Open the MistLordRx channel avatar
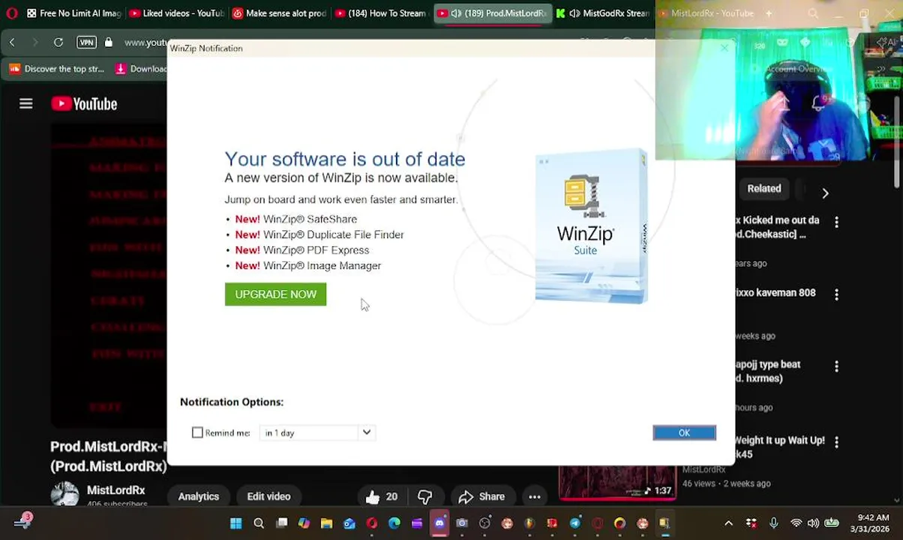The width and height of the screenshot is (903, 540). click(x=64, y=495)
